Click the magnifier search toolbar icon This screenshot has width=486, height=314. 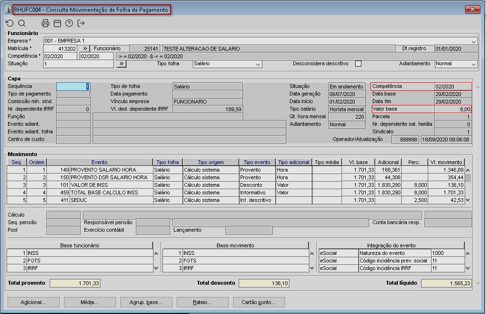pos(22,23)
